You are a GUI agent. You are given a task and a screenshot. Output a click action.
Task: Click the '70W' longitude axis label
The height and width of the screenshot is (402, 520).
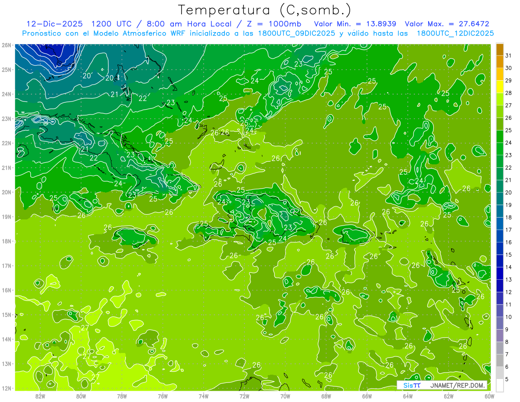285,396
